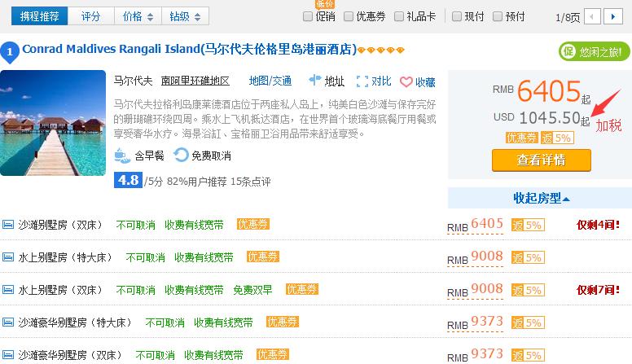
Task: Click the 含早餐 breakfast cup icon
Action: click(122, 156)
